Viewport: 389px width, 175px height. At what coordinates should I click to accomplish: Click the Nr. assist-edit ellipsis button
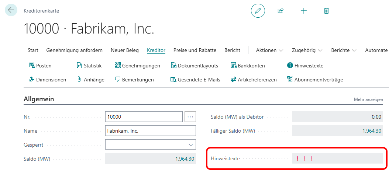190,116
